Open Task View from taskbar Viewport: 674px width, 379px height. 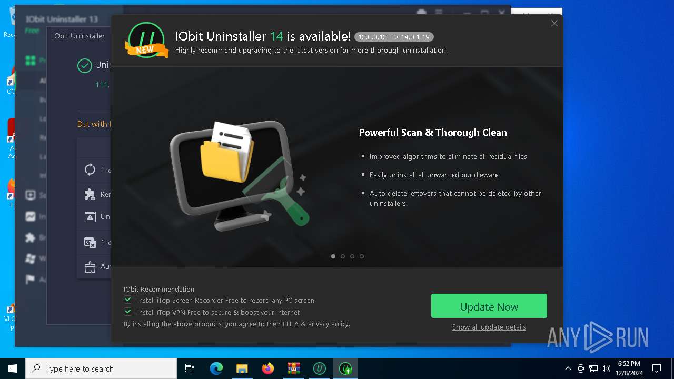click(x=190, y=368)
